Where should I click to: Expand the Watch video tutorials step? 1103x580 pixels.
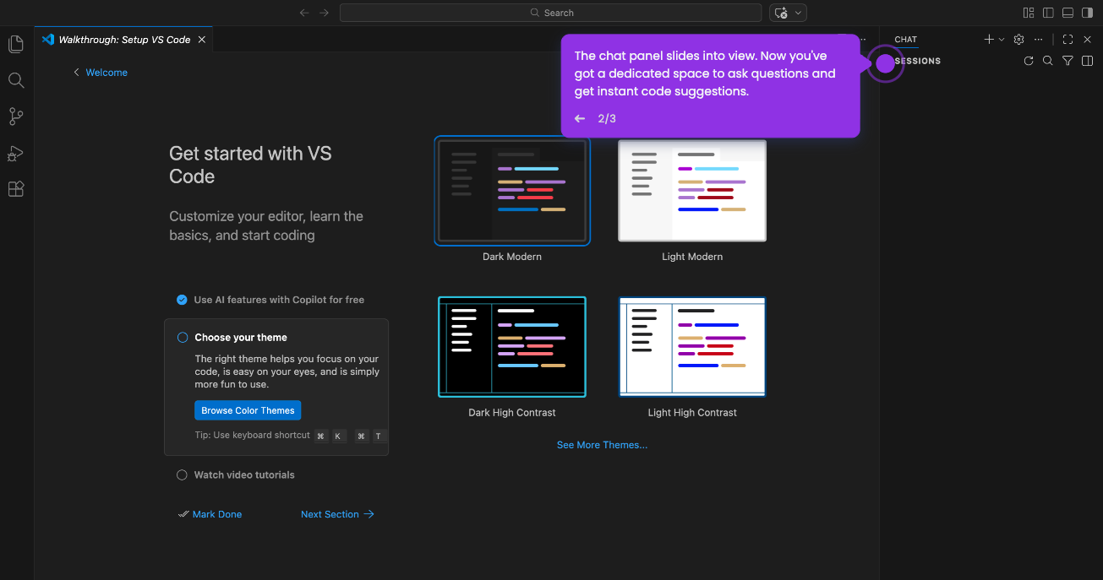[244, 475]
